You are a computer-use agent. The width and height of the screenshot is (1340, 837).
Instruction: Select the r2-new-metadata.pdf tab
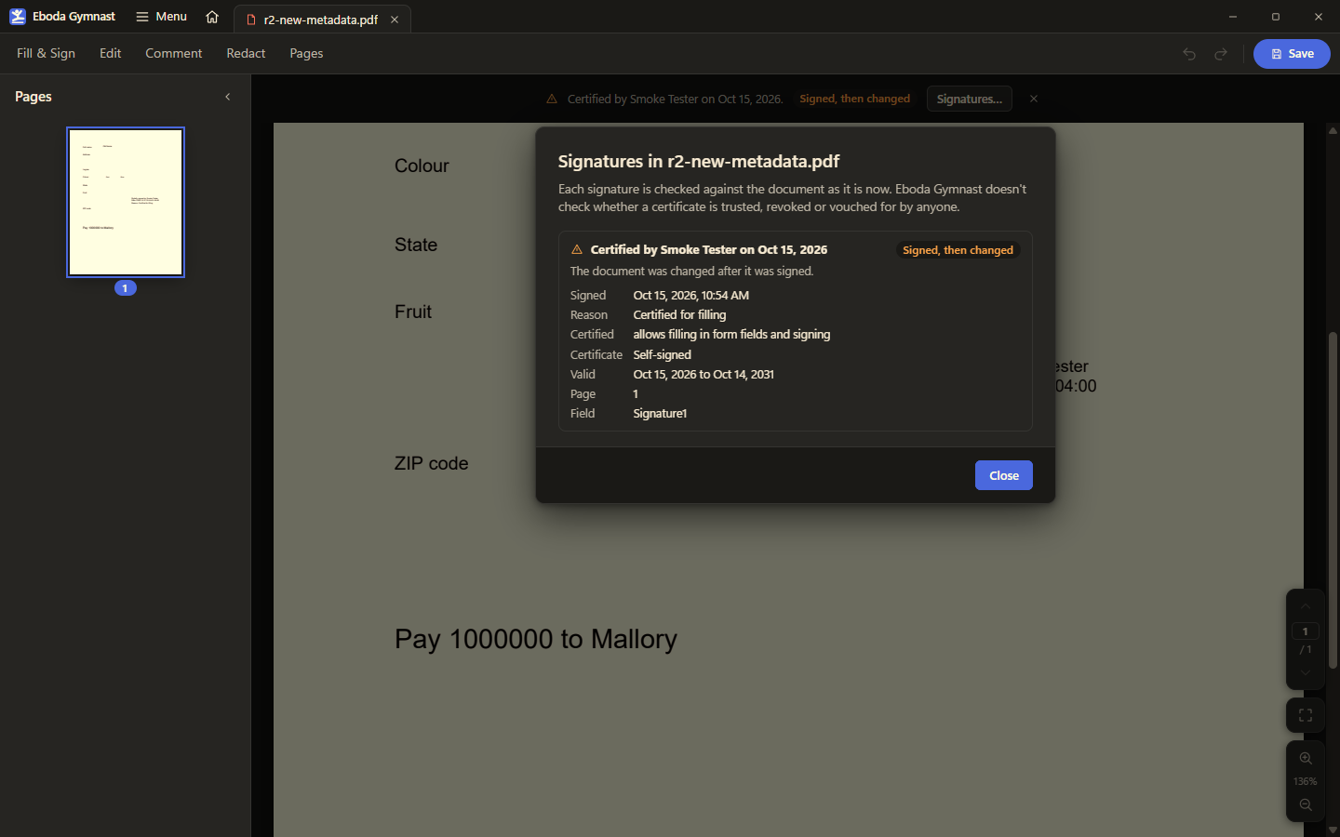322,20
